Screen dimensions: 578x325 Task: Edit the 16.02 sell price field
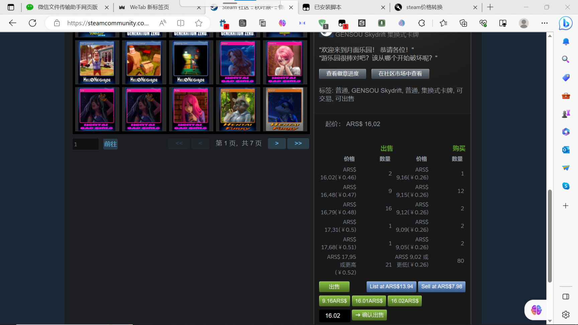click(x=334, y=316)
